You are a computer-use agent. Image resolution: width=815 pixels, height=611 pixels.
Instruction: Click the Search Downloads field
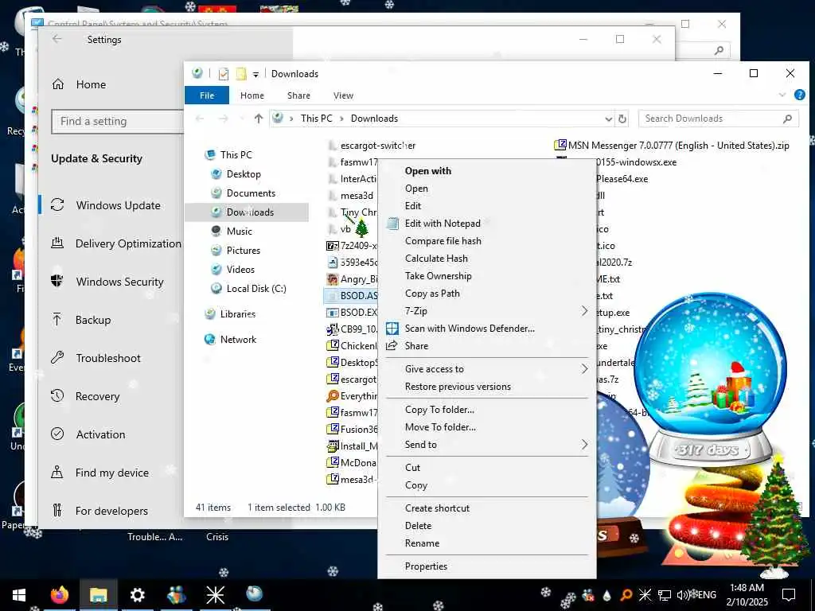pyautogui.click(x=719, y=119)
